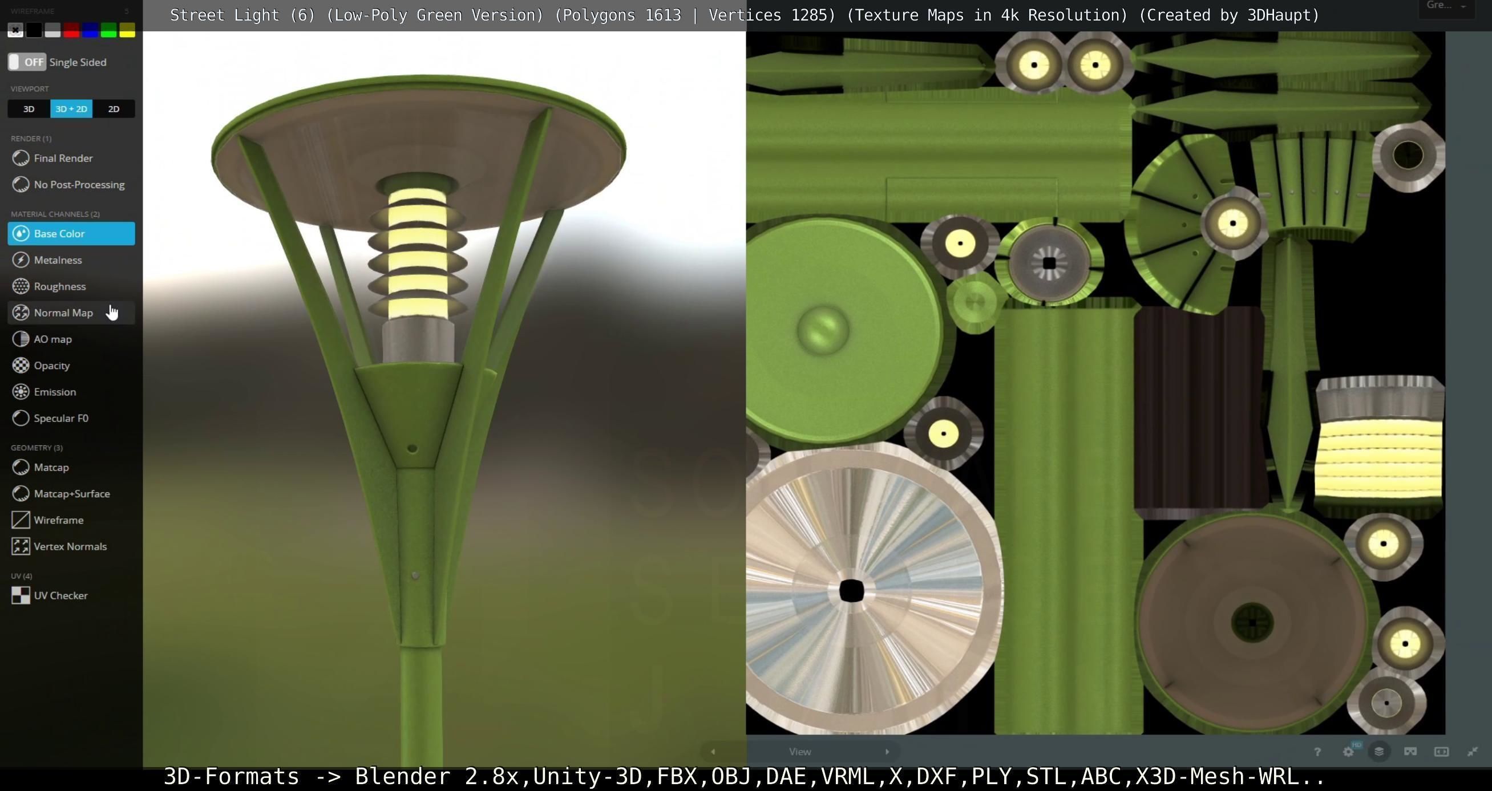The image size is (1492, 791).
Task: Pick the yellow wireframe color
Action: click(x=127, y=30)
